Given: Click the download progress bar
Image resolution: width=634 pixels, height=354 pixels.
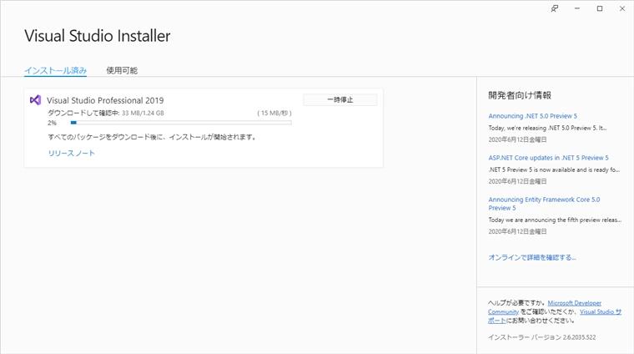Looking at the screenshot, I should (181, 123).
